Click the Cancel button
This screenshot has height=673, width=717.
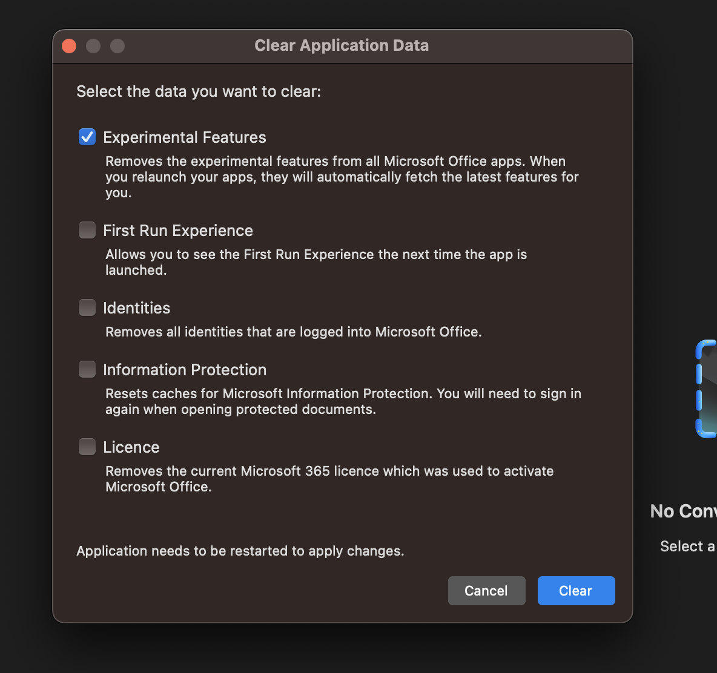pyautogui.click(x=486, y=590)
